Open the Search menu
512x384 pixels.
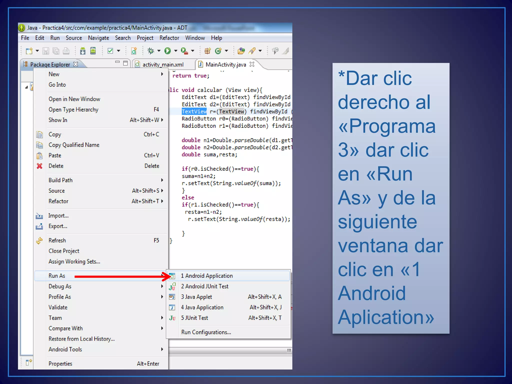tap(123, 38)
